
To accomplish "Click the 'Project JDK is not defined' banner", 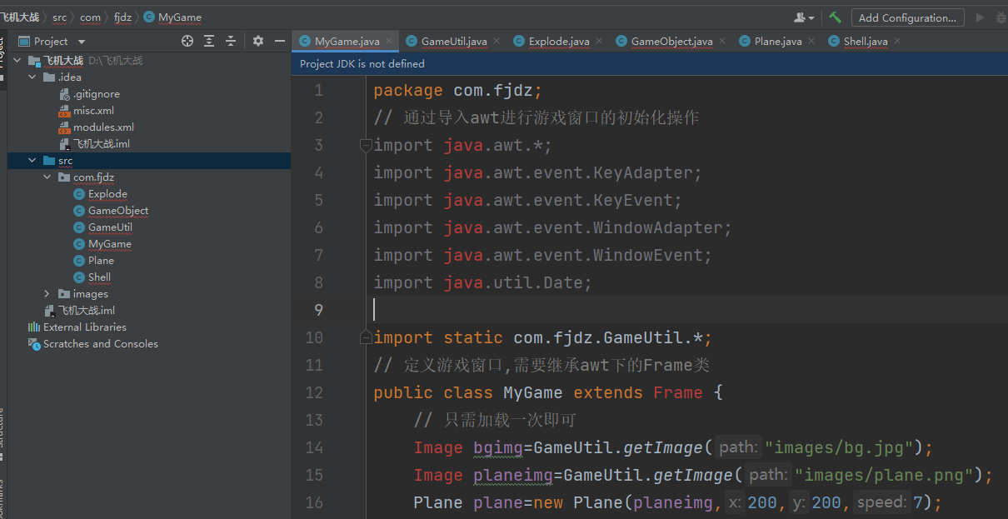I will coord(362,64).
